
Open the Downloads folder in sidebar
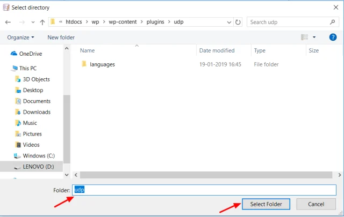click(37, 112)
